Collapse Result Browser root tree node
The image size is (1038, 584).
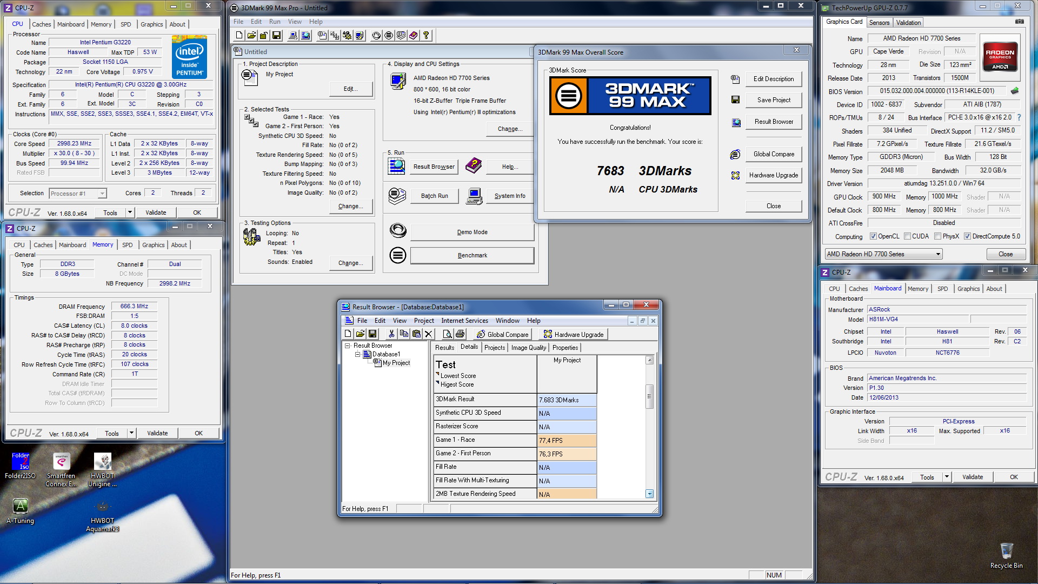[348, 346]
